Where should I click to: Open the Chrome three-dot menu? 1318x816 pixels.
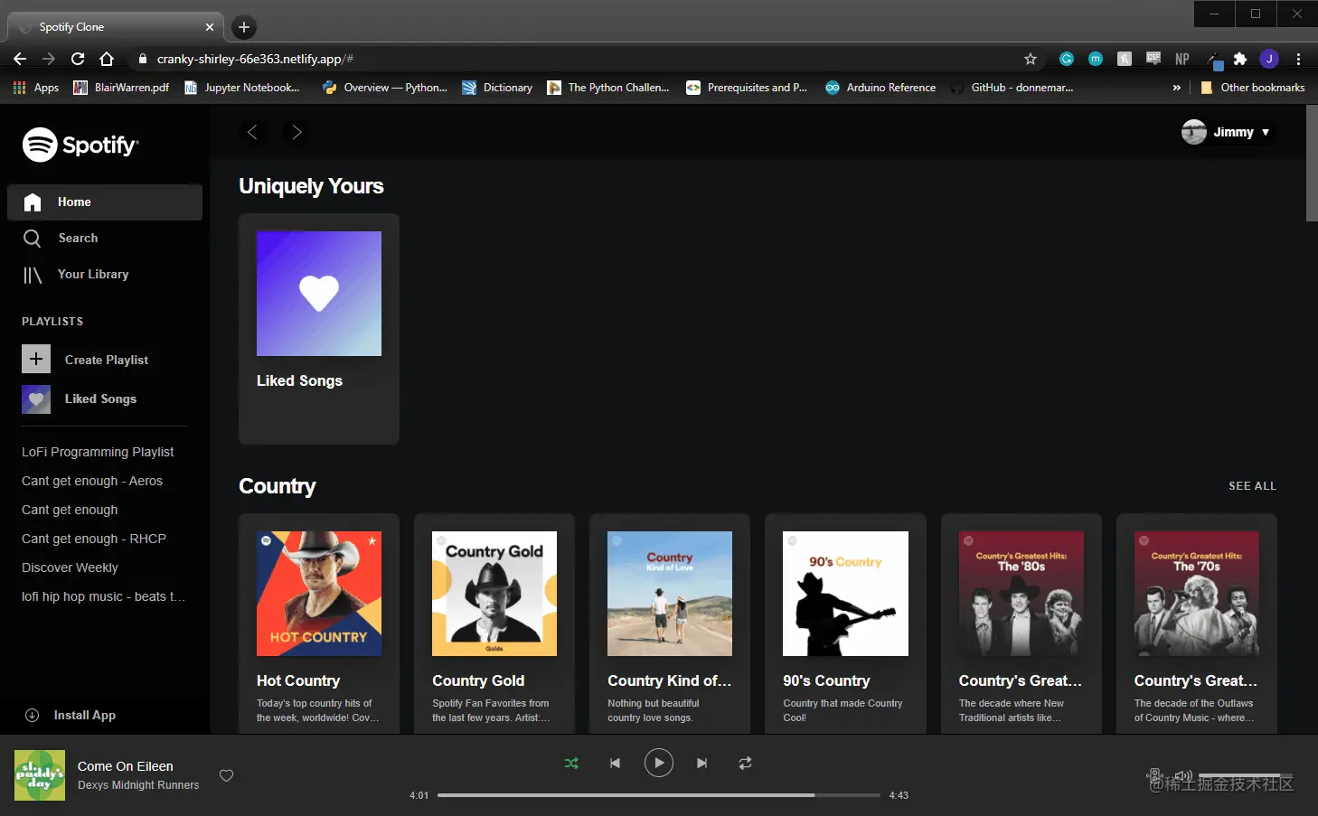[1298, 59]
